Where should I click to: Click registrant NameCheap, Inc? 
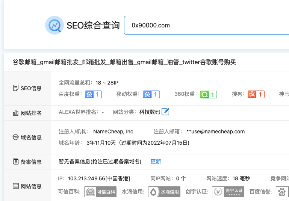point(113,131)
